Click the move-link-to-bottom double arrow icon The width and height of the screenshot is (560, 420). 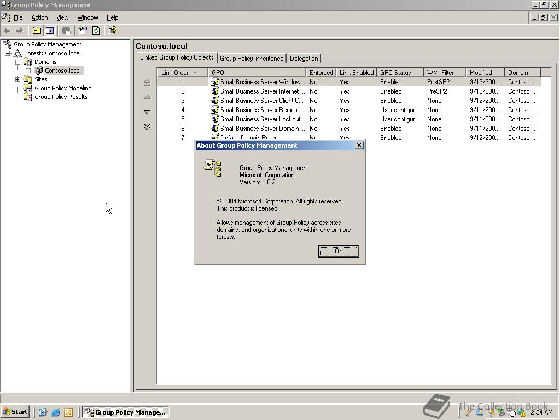coord(147,127)
